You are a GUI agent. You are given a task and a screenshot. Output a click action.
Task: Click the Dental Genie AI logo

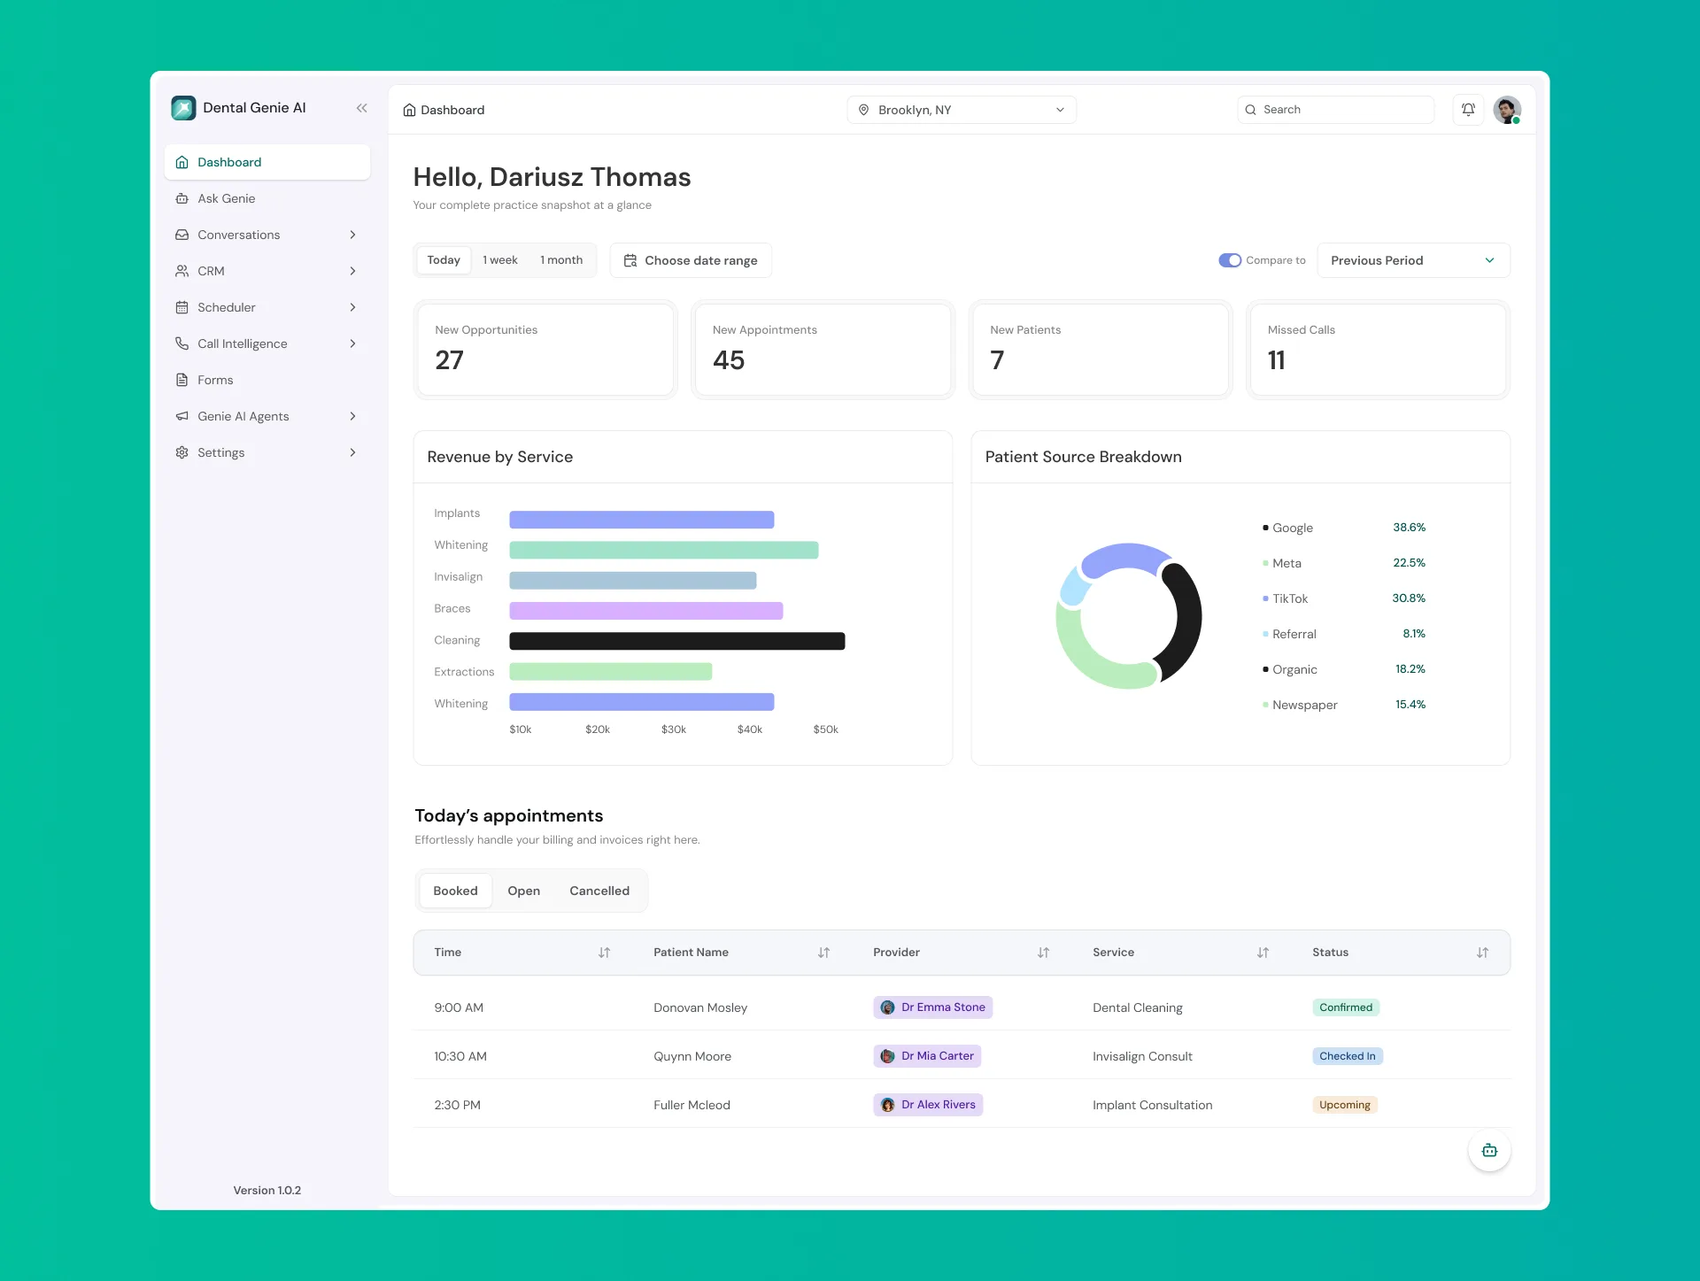click(x=183, y=108)
